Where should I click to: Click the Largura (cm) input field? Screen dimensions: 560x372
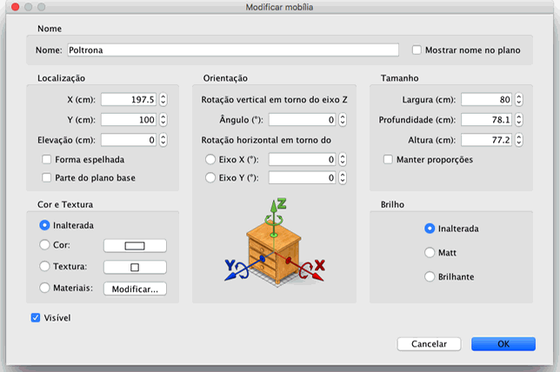tap(487, 99)
